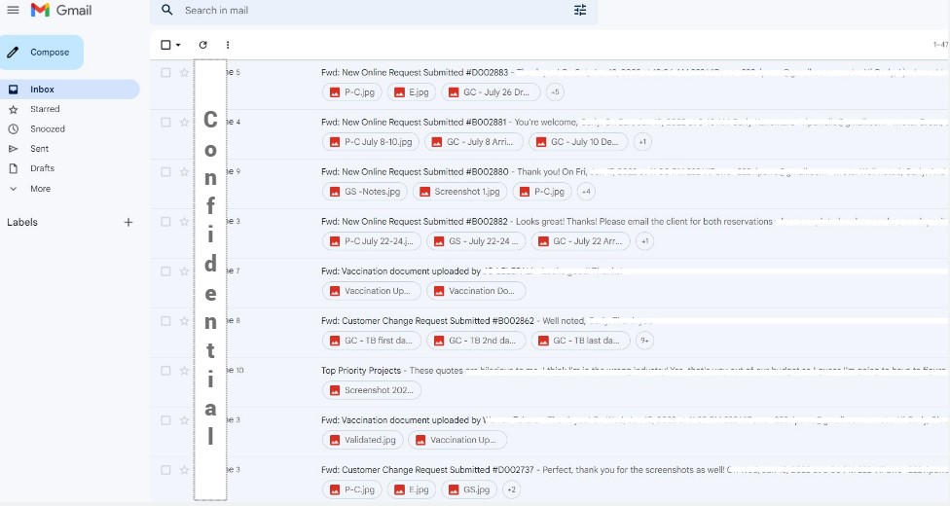Select the email about request #B002881

pyautogui.click(x=165, y=123)
